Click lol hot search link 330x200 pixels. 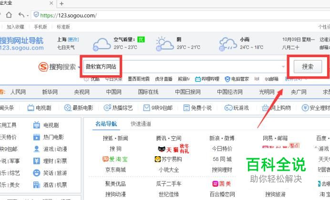click(x=257, y=79)
